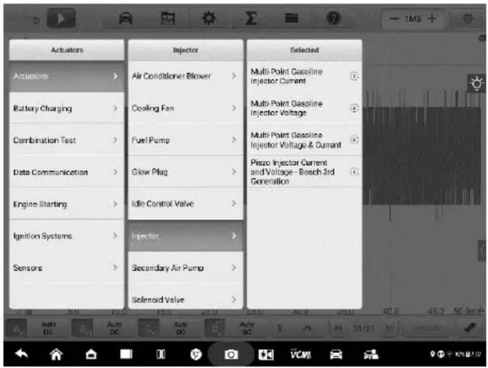Open the T trigger setting
This screenshot has width=488, height=368.
(x=280, y=328)
